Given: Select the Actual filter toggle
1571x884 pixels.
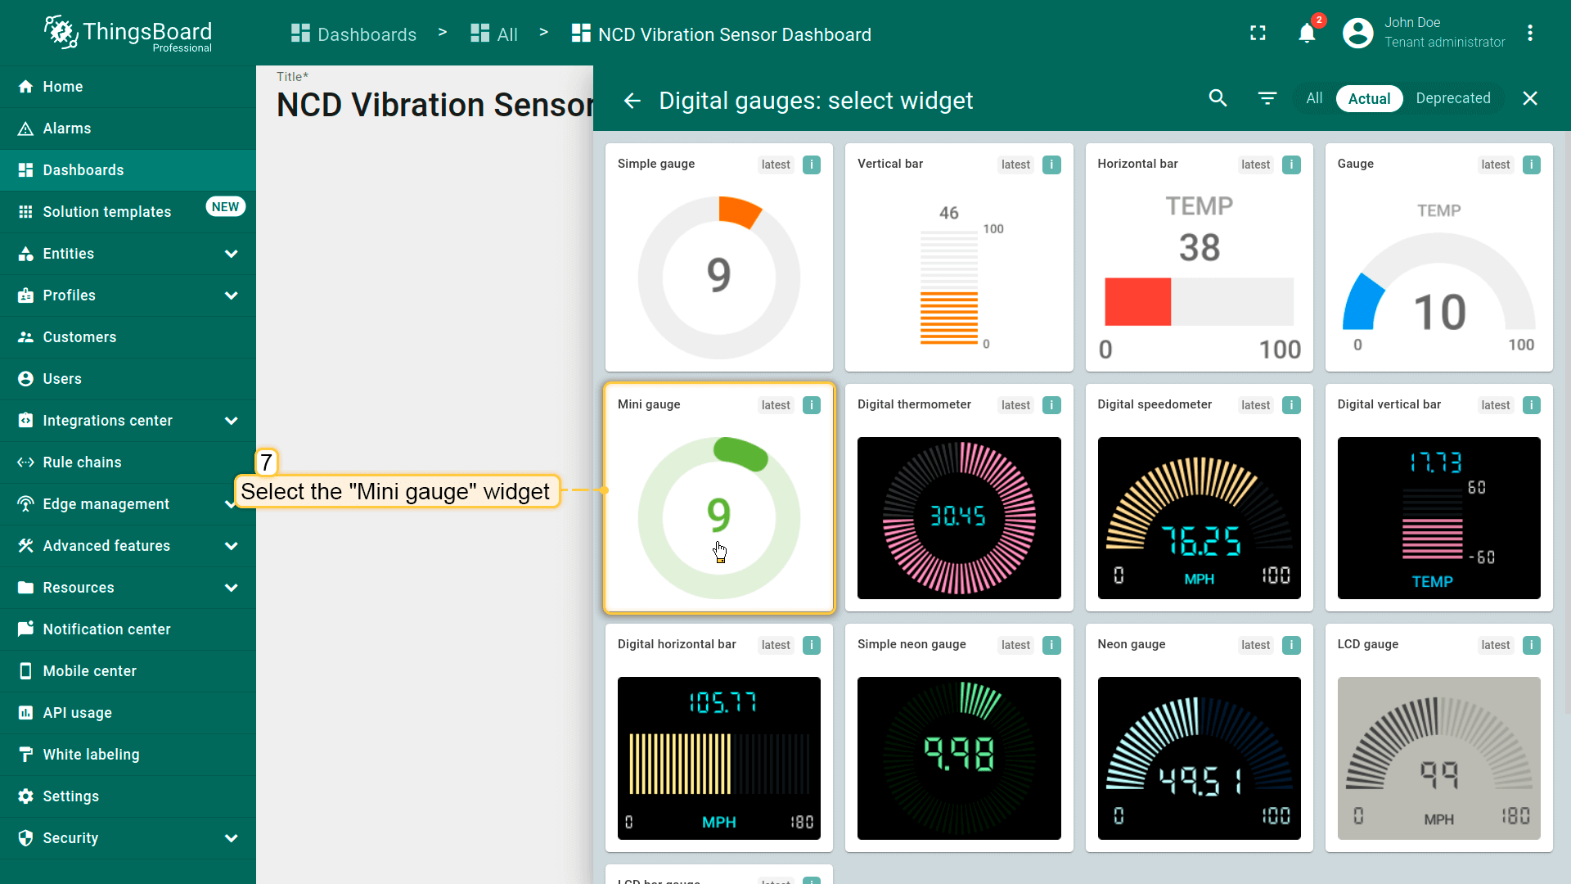Looking at the screenshot, I should click(x=1369, y=98).
